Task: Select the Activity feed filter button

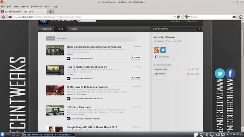Action: pyautogui.click(x=50, y=38)
